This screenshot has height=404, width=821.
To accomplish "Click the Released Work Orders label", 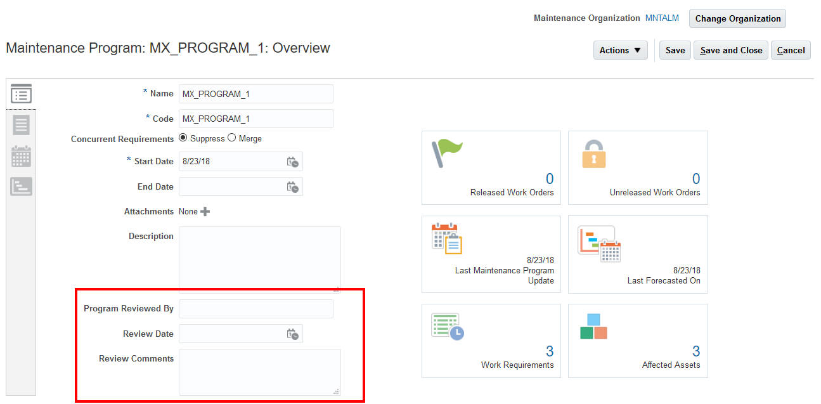I will (x=512, y=193).
